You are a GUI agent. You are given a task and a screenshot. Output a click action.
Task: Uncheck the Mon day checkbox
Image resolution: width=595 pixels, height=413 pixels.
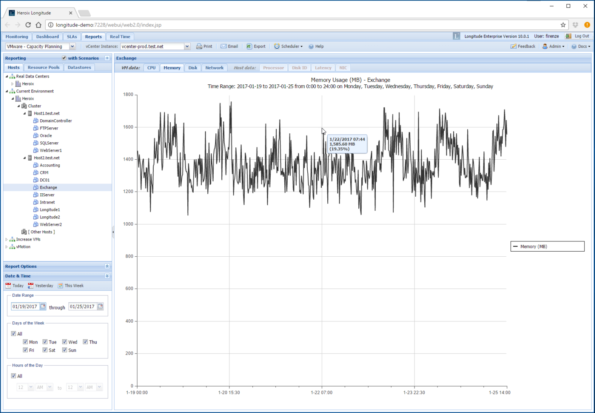point(25,341)
